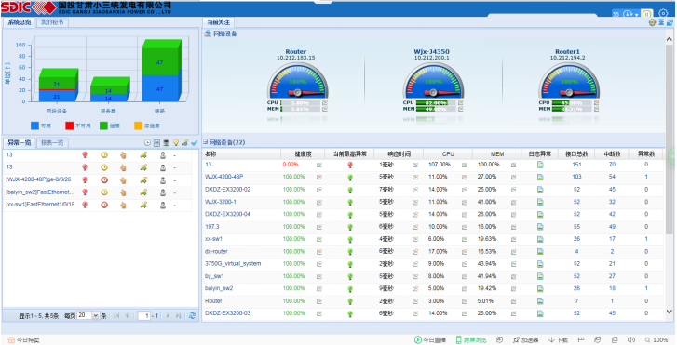Click the blue checkmark icon in the alarm panel header
Screen dimensions: 677x345
pos(195,143)
